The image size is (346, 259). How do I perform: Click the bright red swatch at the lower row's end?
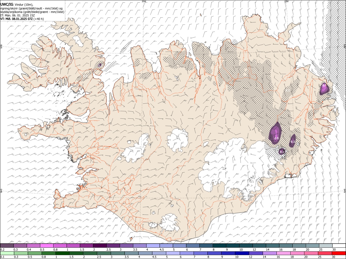[x=339, y=253]
